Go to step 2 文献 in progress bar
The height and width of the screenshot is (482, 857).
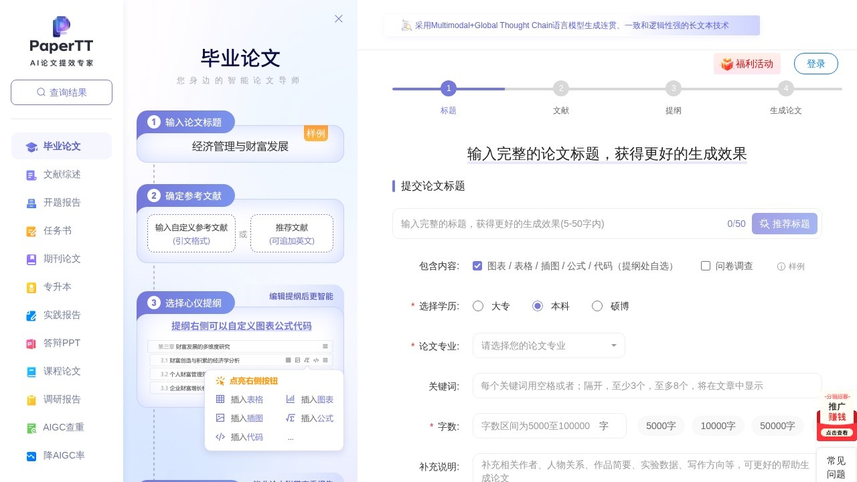(x=561, y=88)
